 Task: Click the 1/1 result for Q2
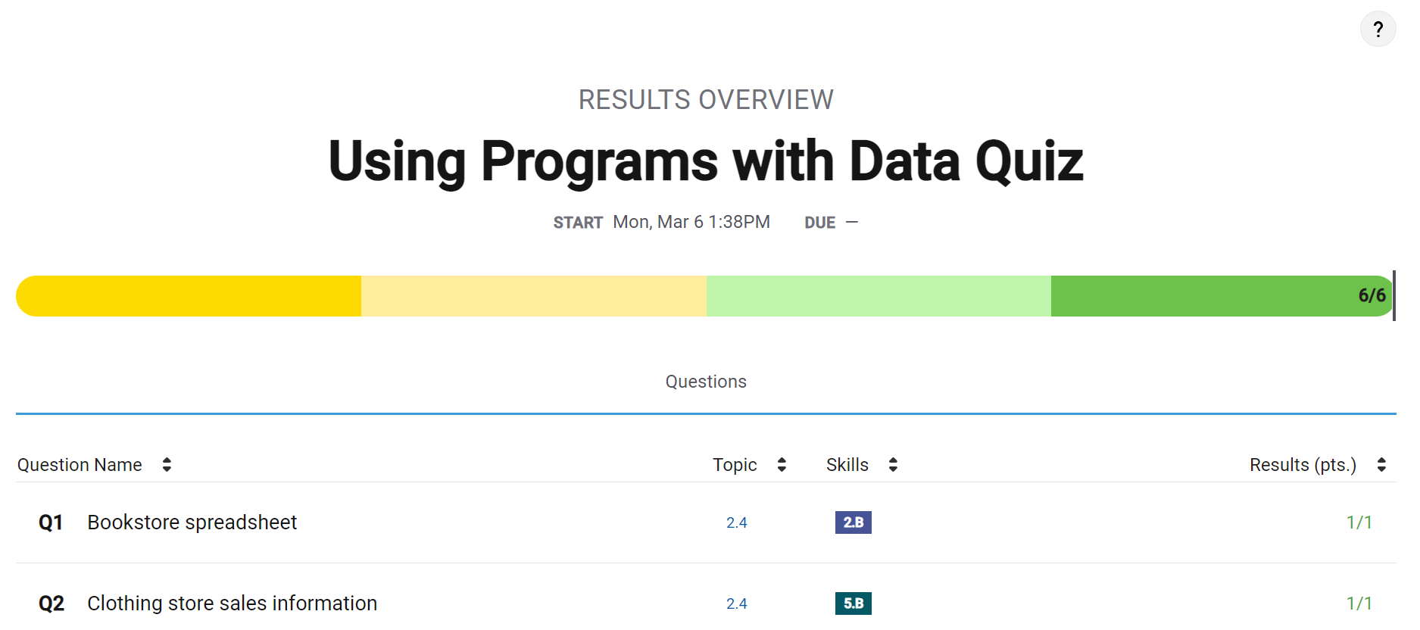point(1359,603)
